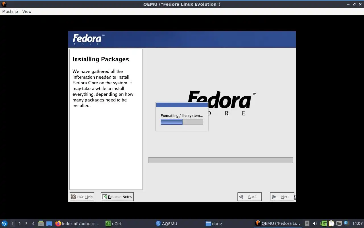Switch to the uGet taskbar window
This screenshot has height=228, width=364.
(x=113, y=223)
